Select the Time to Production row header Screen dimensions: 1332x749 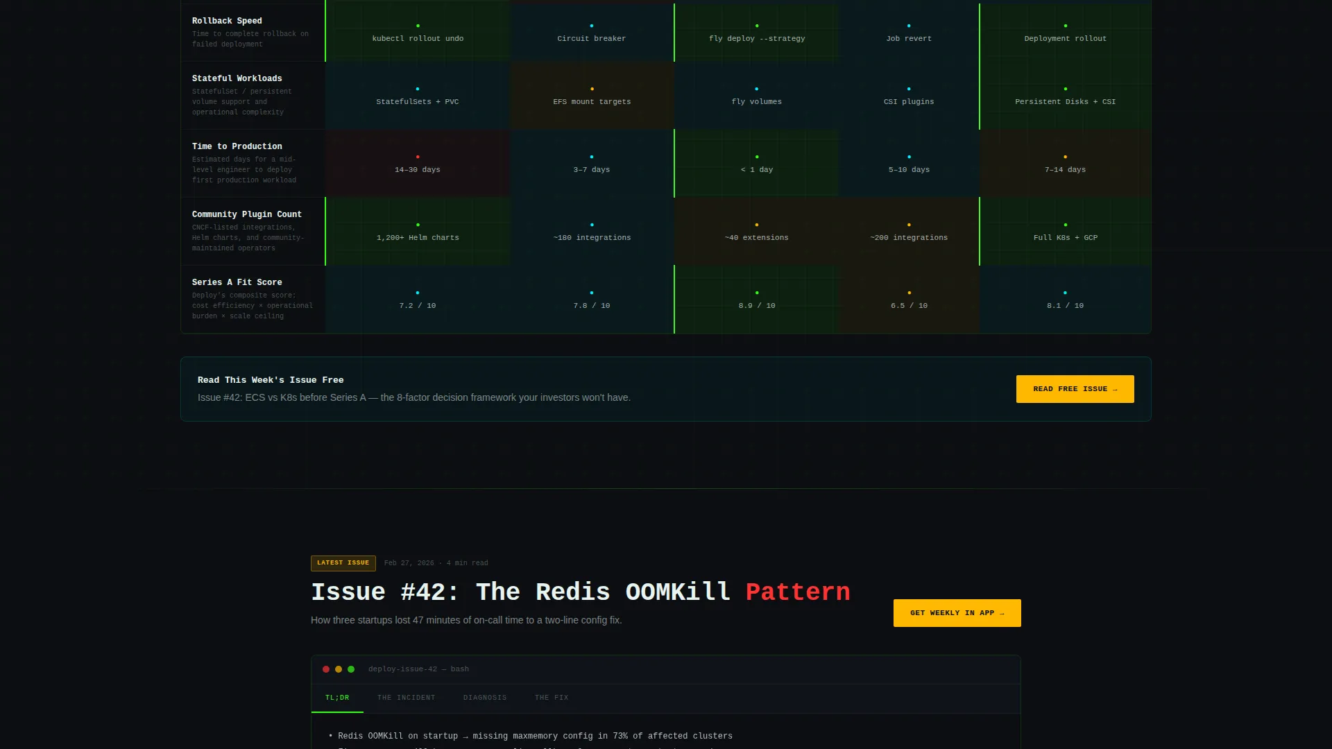point(253,163)
